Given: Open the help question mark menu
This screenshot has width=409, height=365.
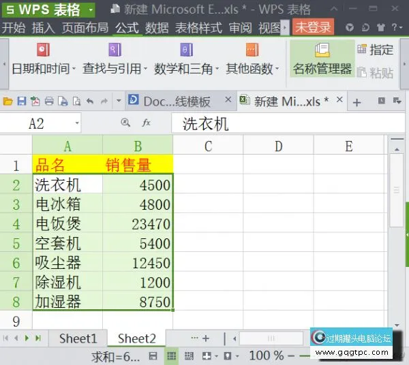Looking at the screenshot, I should (397, 27).
